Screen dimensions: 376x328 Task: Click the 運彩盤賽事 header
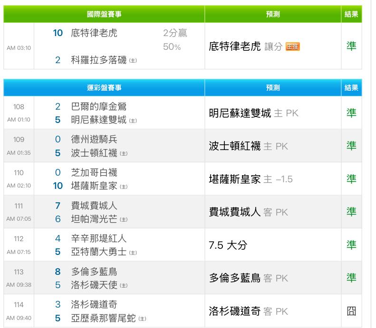pos(104,88)
